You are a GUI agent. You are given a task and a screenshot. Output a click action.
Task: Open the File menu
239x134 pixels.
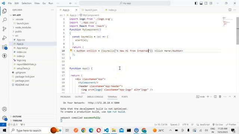point(10,3)
